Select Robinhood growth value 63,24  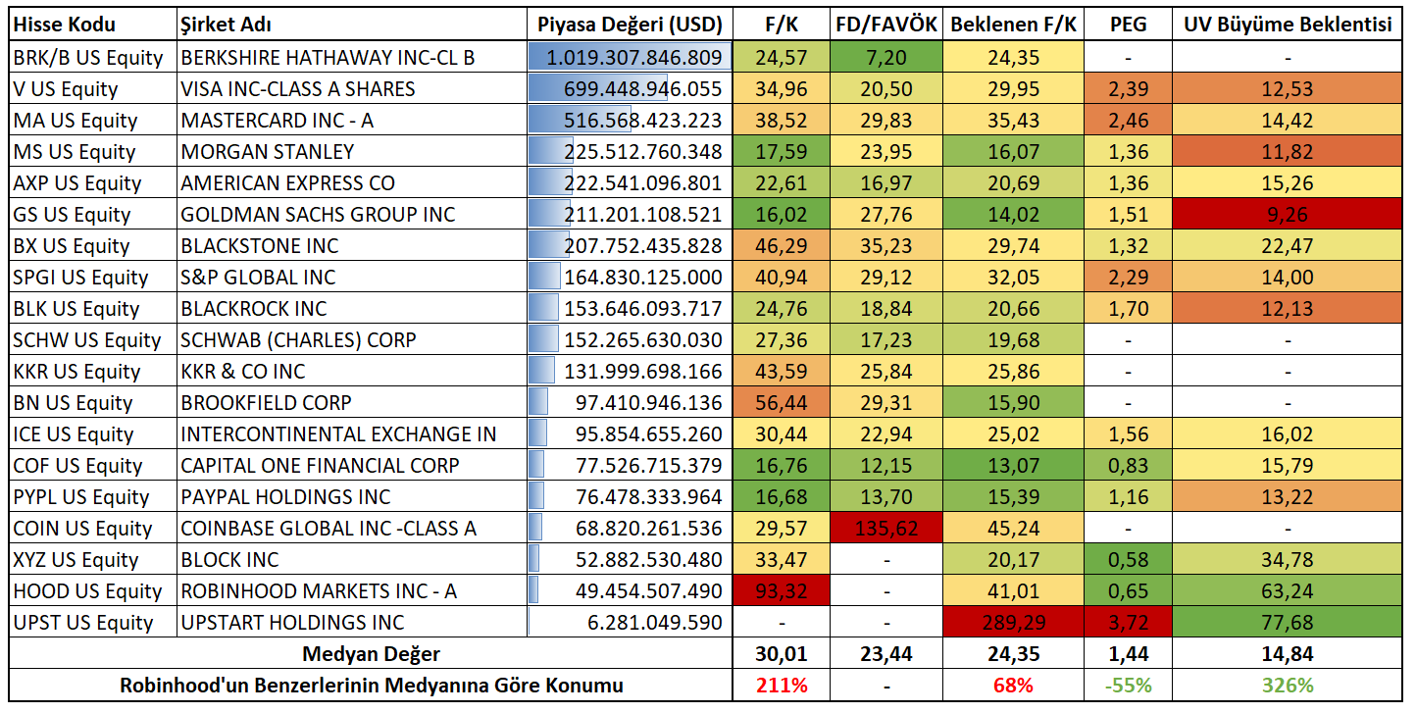1288,590
